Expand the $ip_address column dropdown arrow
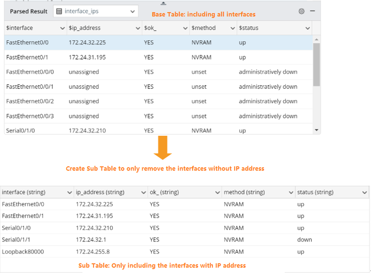 [137, 28]
